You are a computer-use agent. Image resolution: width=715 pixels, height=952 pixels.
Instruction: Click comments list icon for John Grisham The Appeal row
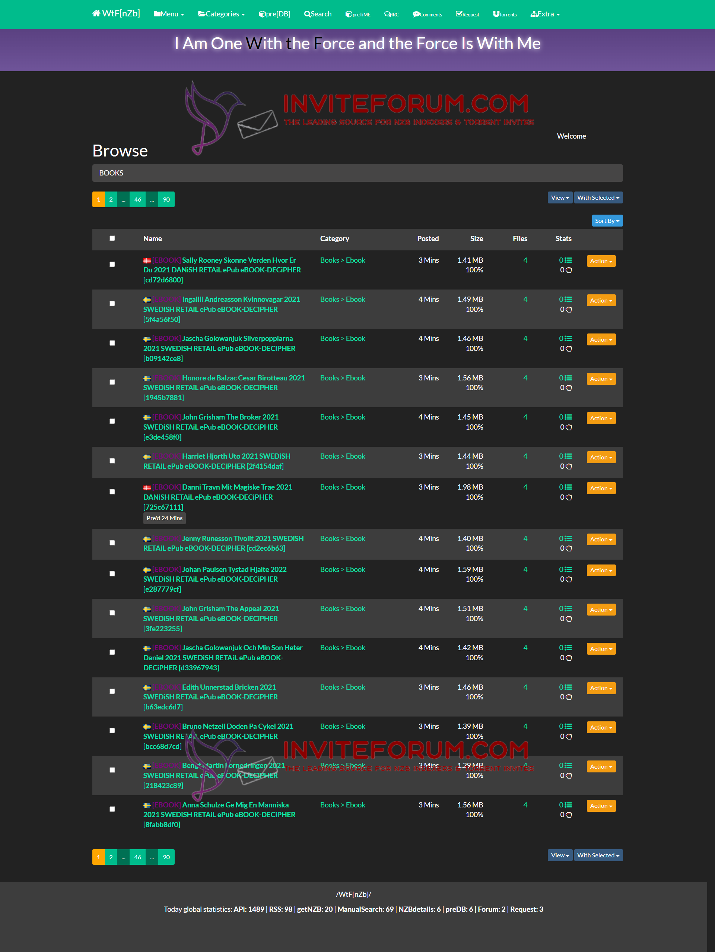coord(568,608)
